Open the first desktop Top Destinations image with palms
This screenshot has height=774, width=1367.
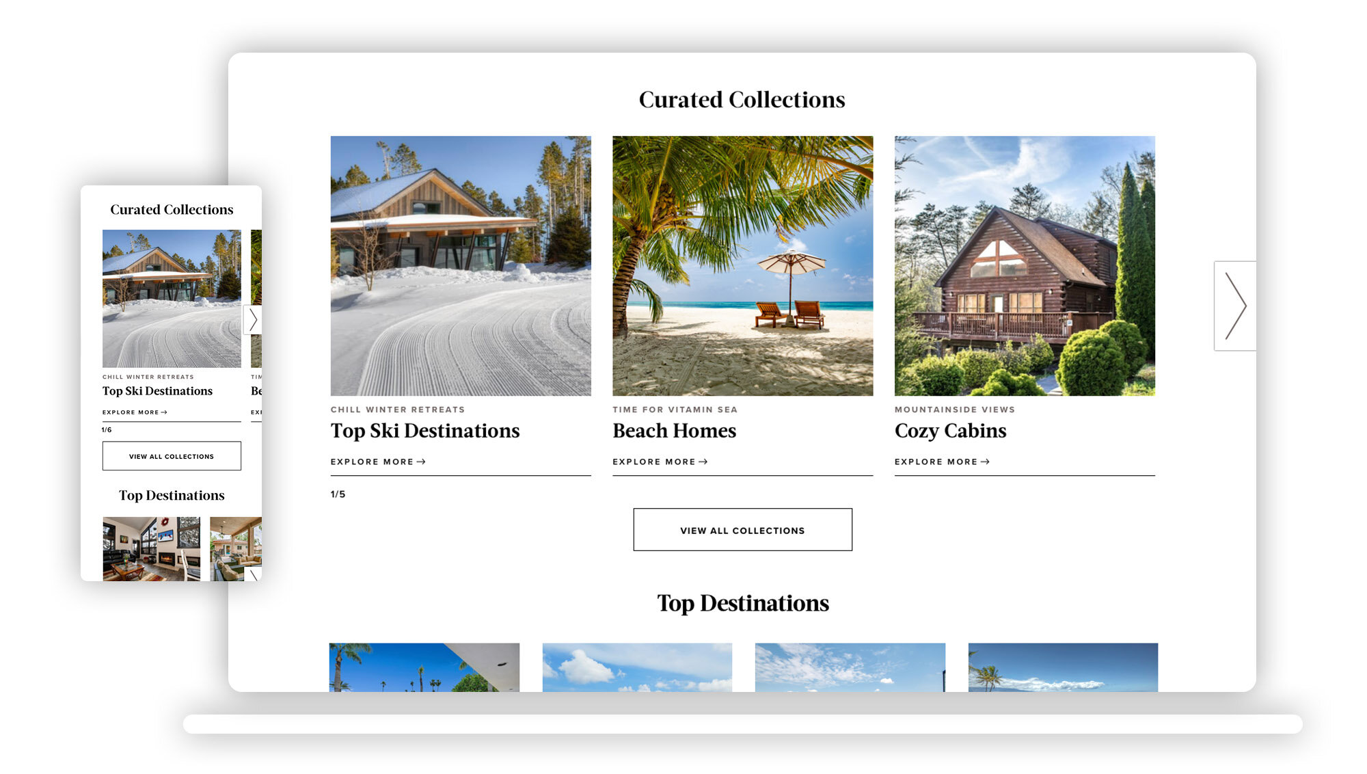tap(424, 667)
